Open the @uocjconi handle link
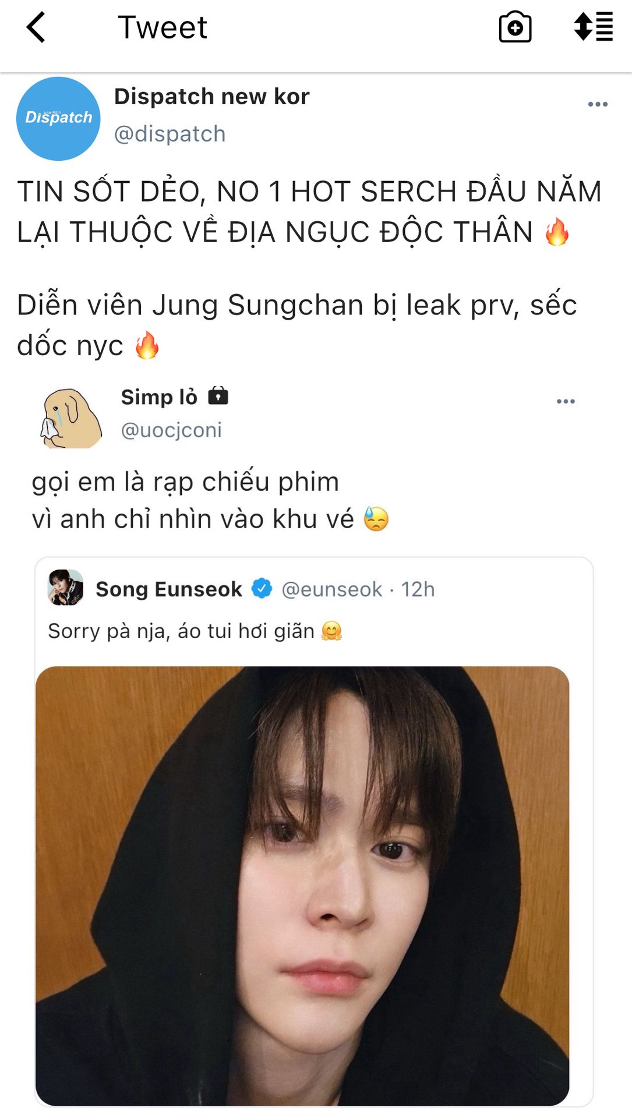 (171, 430)
